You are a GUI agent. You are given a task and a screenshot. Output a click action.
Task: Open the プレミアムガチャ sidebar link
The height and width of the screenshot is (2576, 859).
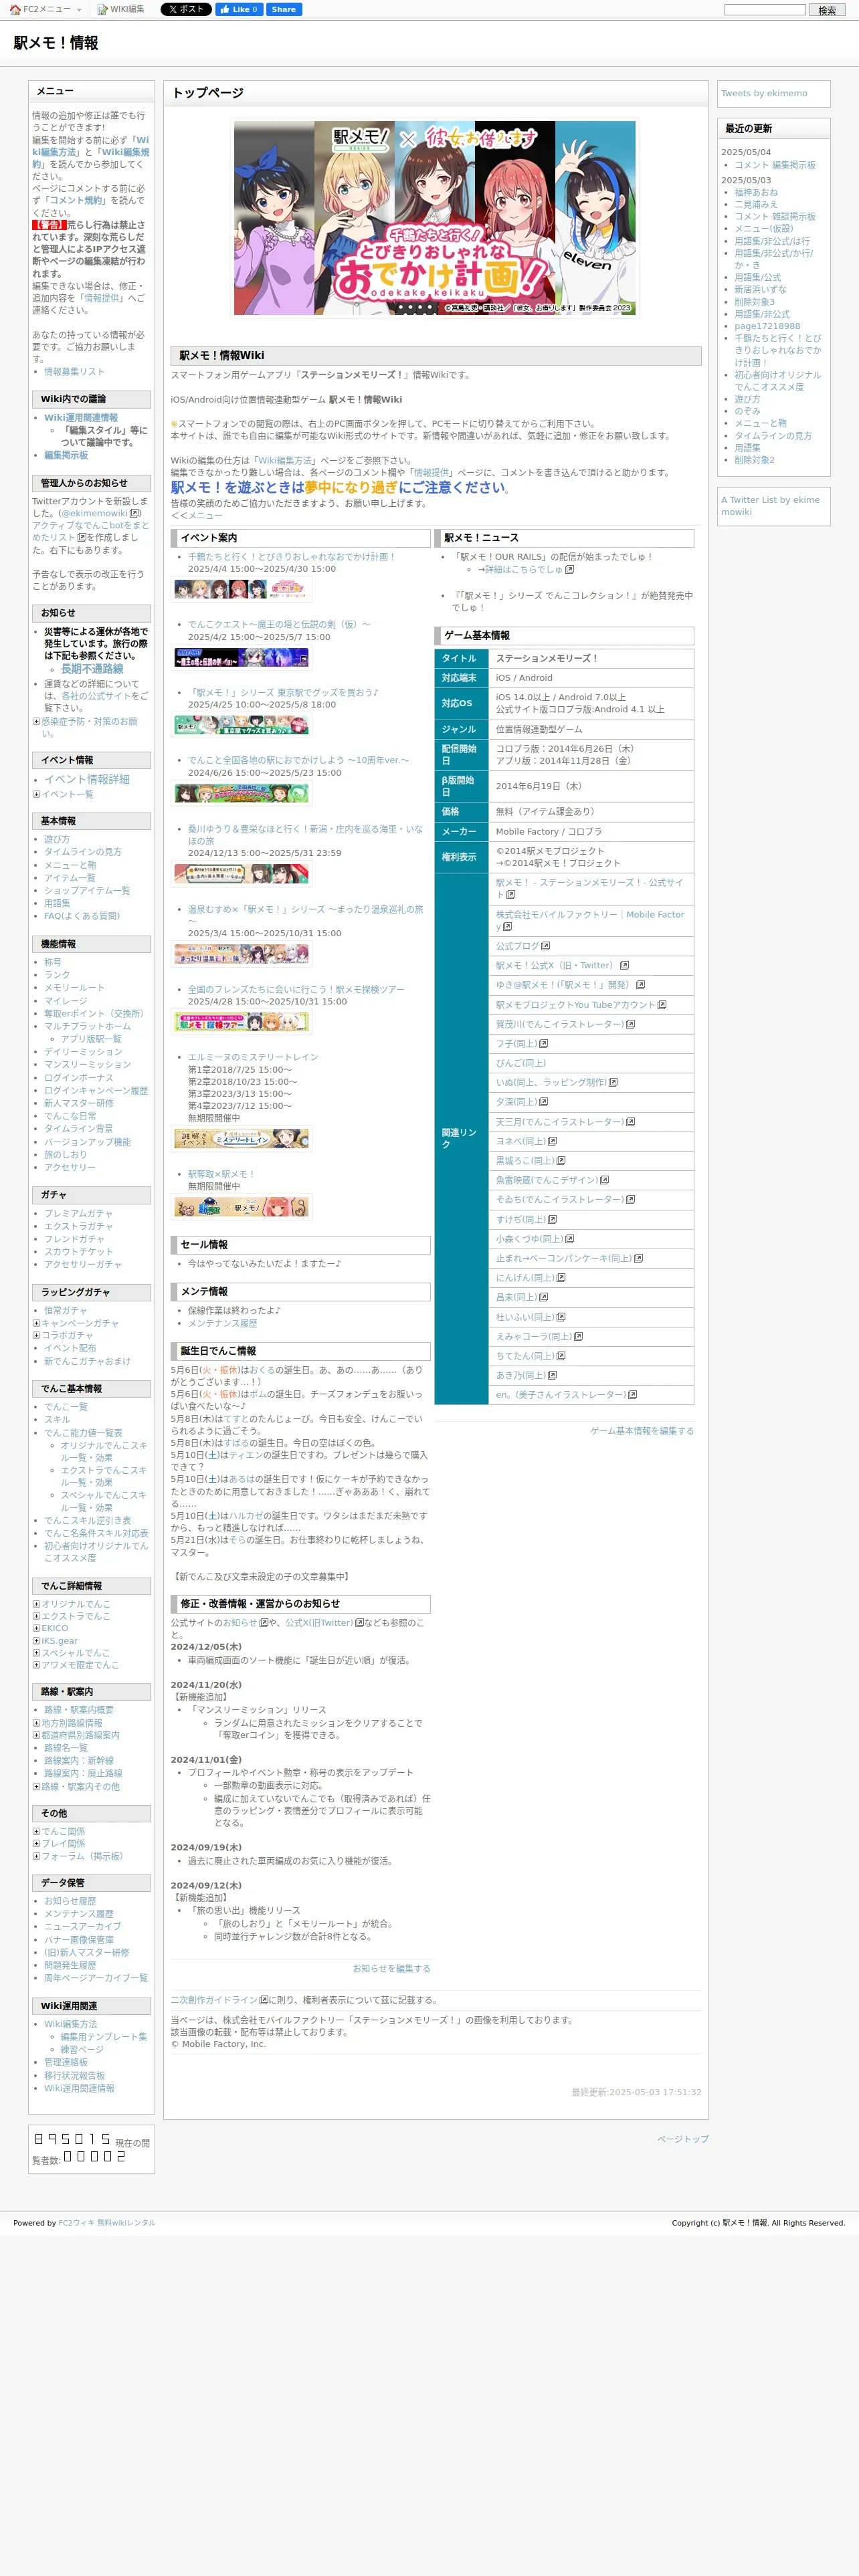click(x=78, y=1214)
